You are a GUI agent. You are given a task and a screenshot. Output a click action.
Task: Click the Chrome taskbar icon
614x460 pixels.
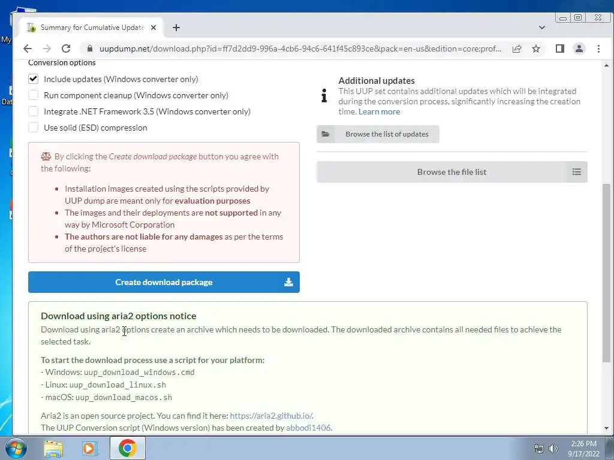coord(127,448)
